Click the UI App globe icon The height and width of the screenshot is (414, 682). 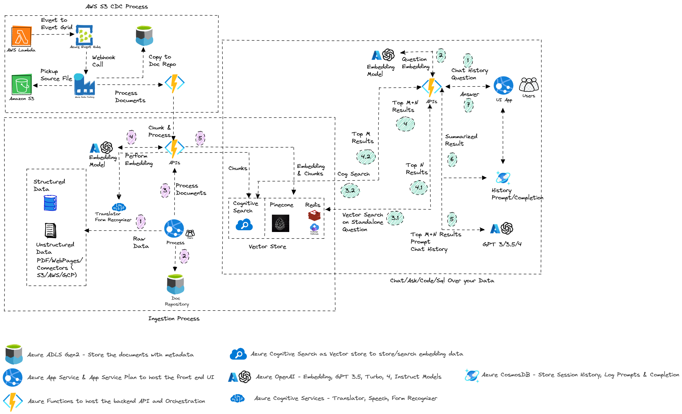click(x=503, y=85)
